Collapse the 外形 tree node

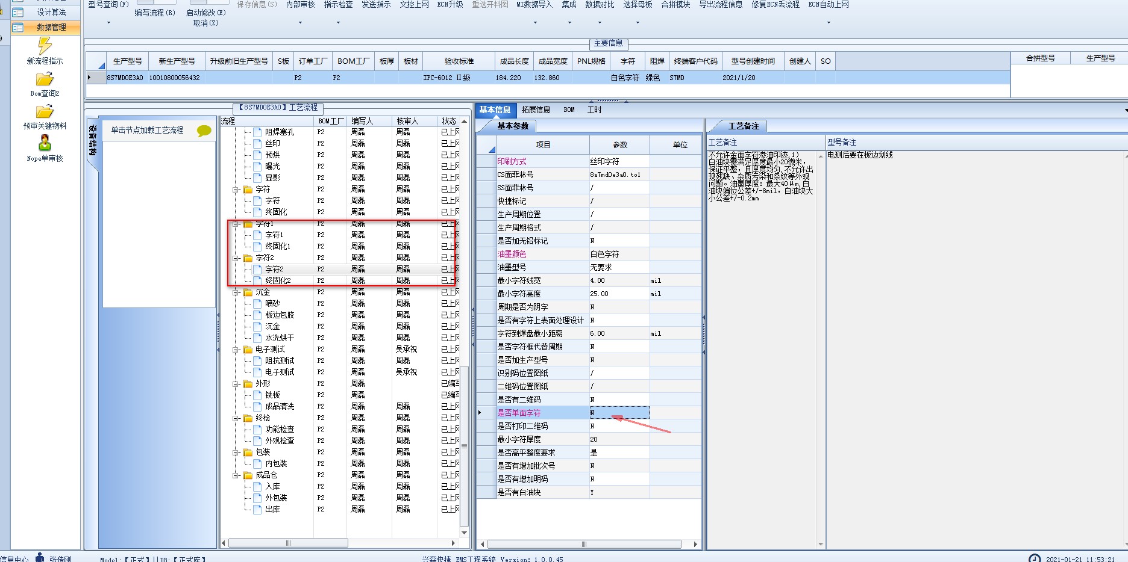tap(236, 384)
